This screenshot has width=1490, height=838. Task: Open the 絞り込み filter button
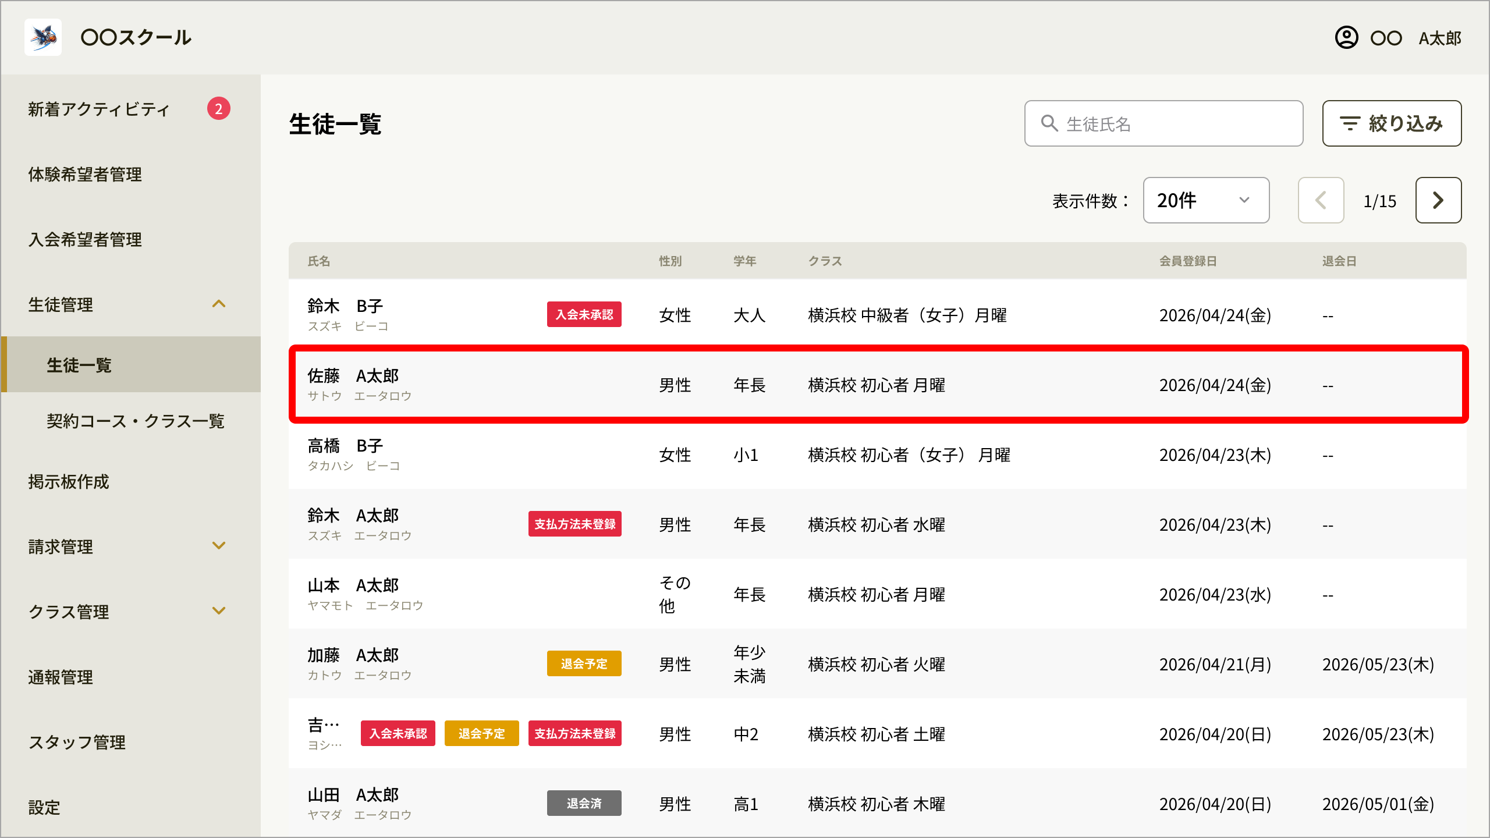click(1392, 123)
